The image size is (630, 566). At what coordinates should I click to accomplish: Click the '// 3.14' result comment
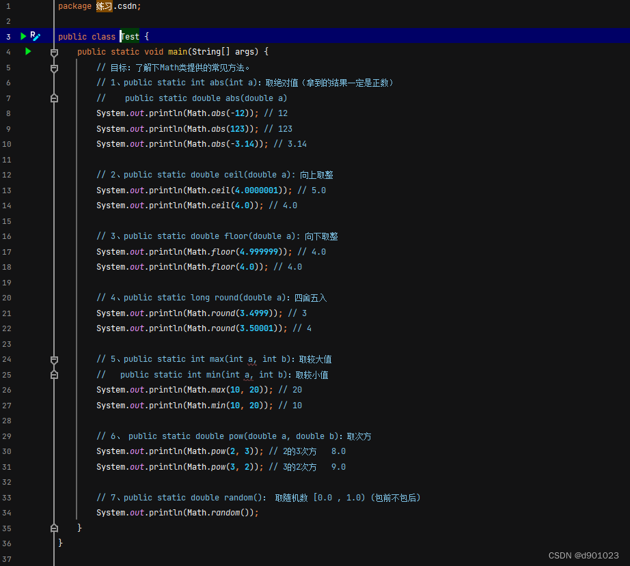[x=290, y=144]
